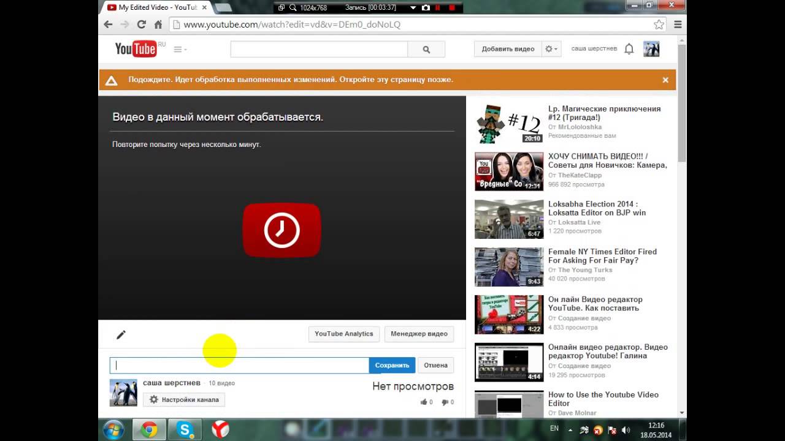Viewport: 785px width, 441px height.
Task: Click the zoom magnifier icon in the recorder bar
Action: [x=293, y=7]
